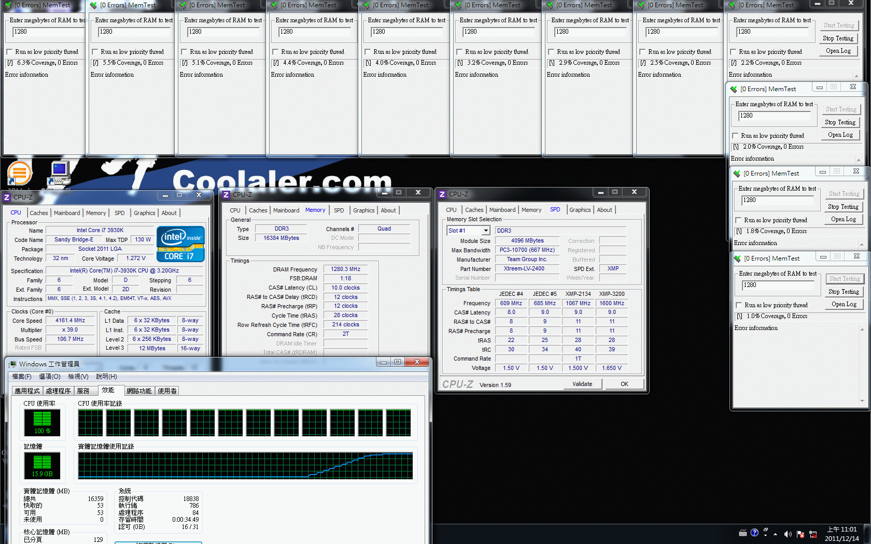Open the 檔案(F) menu in Task Manager
871x544 pixels.
click(x=22, y=377)
